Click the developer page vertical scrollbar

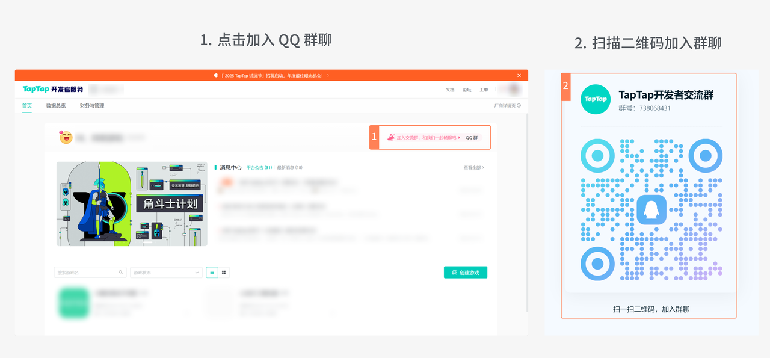click(x=527, y=212)
